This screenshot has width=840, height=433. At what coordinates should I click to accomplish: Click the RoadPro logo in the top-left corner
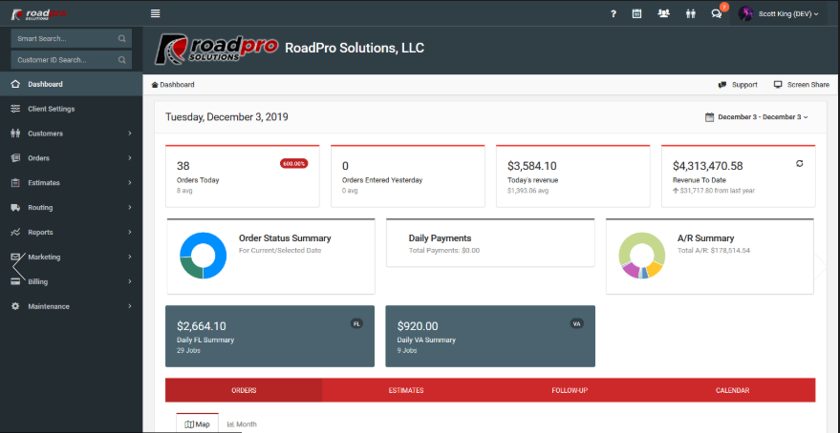coord(39,13)
